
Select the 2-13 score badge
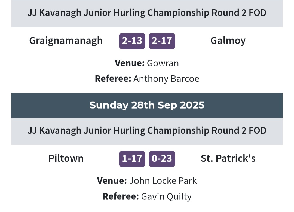click(132, 41)
